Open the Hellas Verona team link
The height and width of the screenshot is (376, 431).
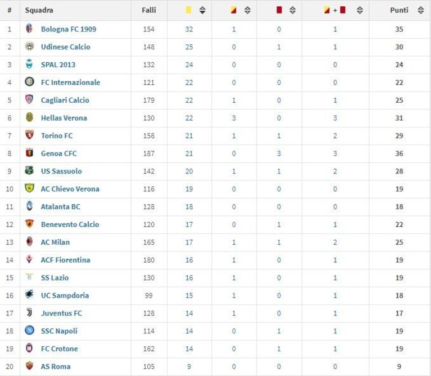pyautogui.click(x=64, y=118)
